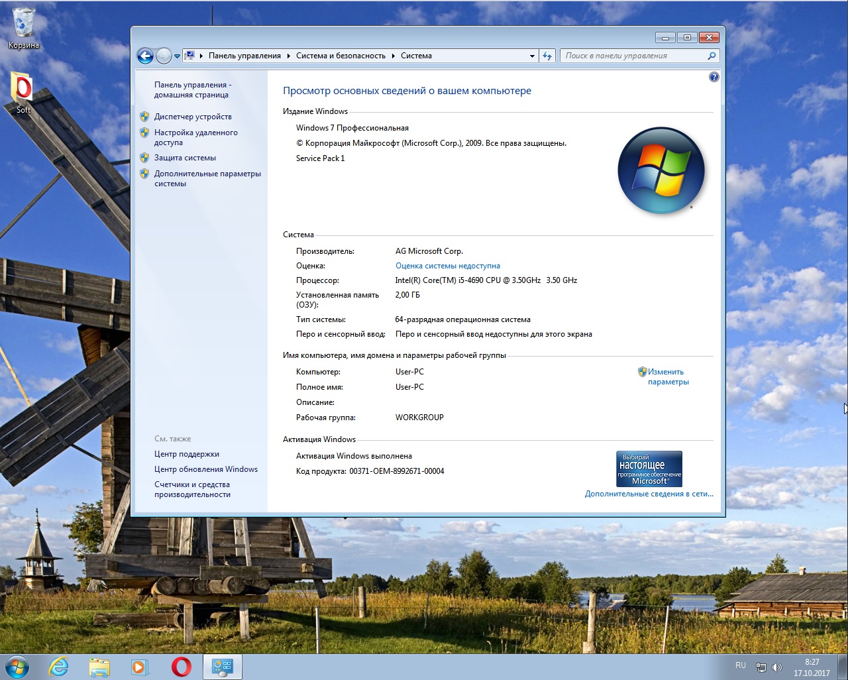The height and width of the screenshot is (680, 848).
Task: Select Система breadcrumb item
Action: tap(416, 56)
